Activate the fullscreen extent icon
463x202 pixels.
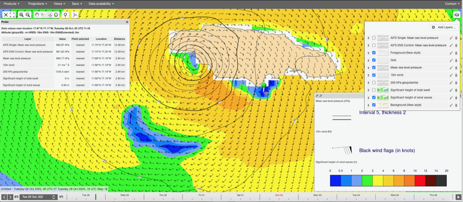[x=12, y=15]
